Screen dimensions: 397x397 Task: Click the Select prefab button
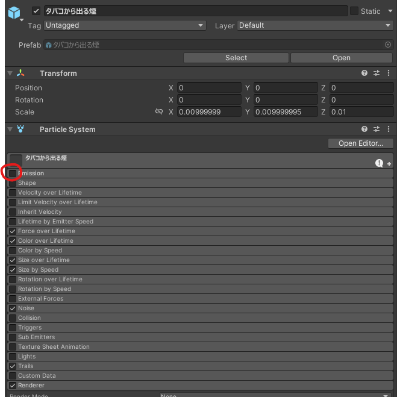point(236,58)
